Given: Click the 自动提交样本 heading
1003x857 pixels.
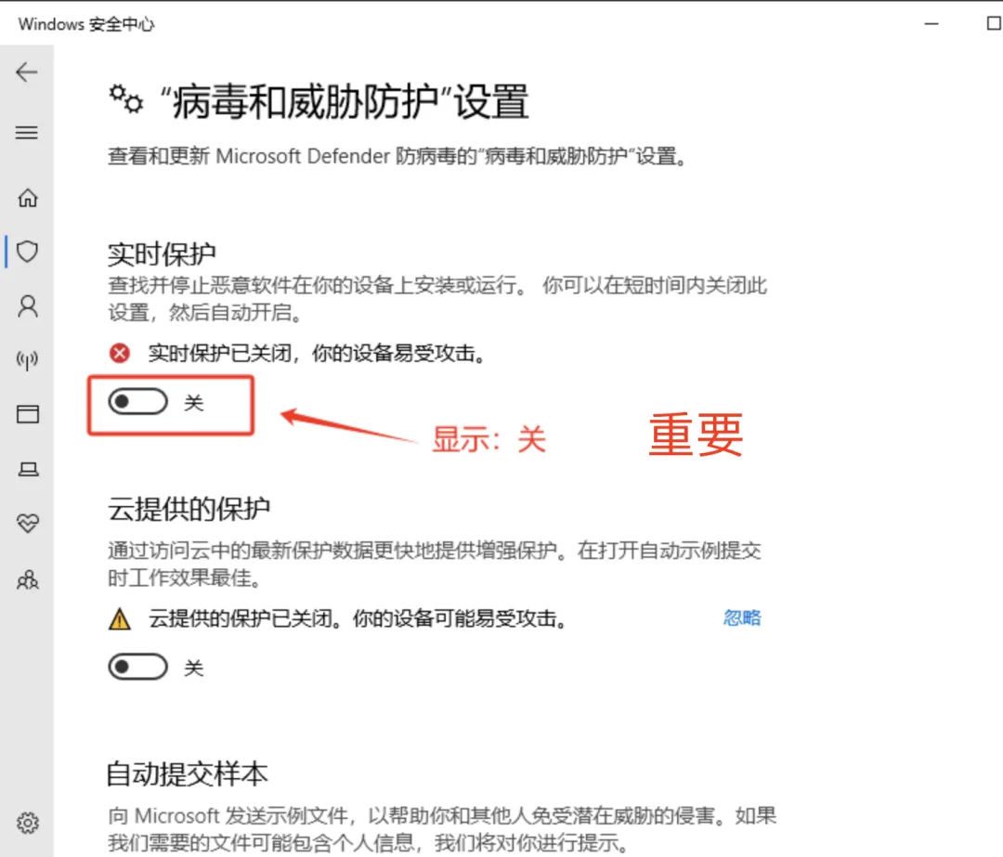Looking at the screenshot, I should click(x=188, y=773).
